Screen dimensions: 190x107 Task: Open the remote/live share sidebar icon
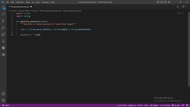tap(3, 55)
